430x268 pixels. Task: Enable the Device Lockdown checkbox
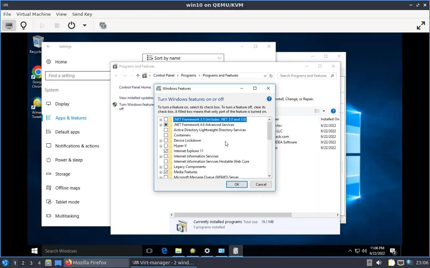[166, 140]
